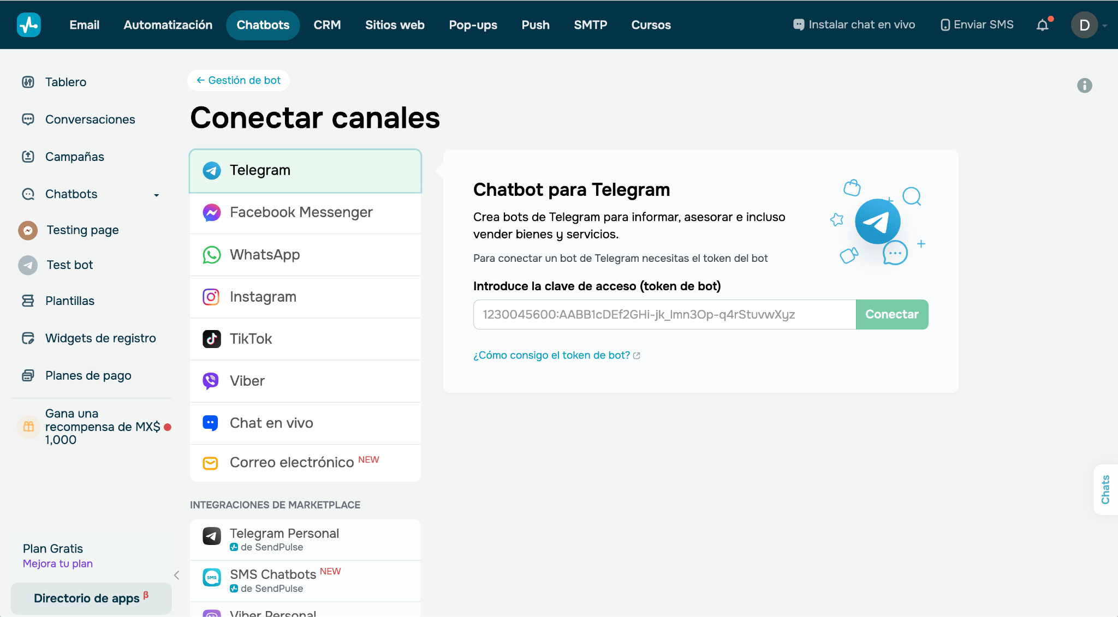Select the TikTok channel icon
This screenshot has height=617, width=1118.
click(212, 339)
